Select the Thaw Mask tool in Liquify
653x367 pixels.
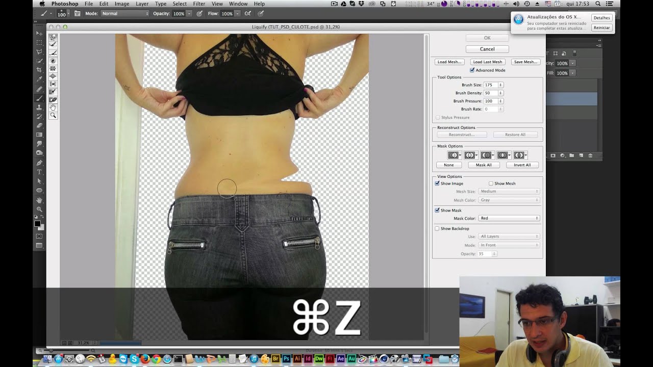pos(53,100)
